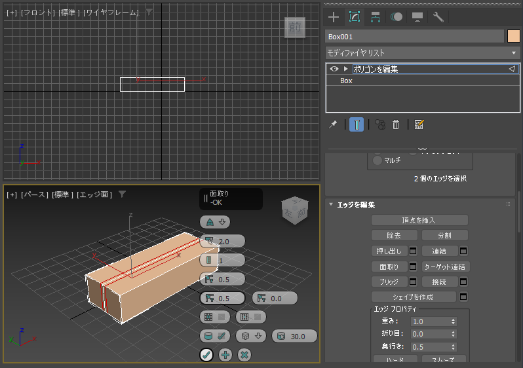This screenshot has height=368, width=523.
Task: Open the configure modifier sets icon
Action: tap(419, 124)
